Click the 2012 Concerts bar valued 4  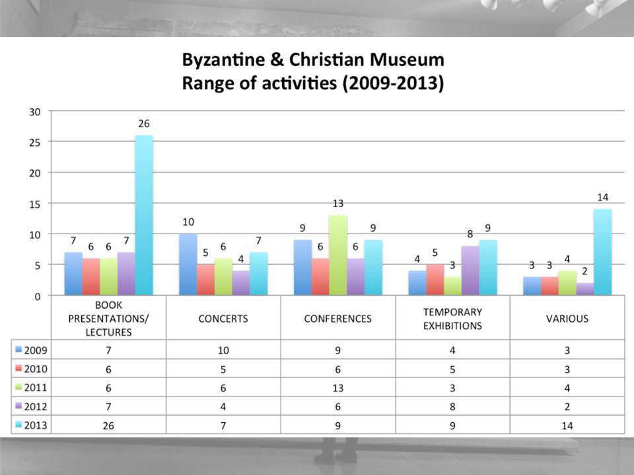click(240, 283)
